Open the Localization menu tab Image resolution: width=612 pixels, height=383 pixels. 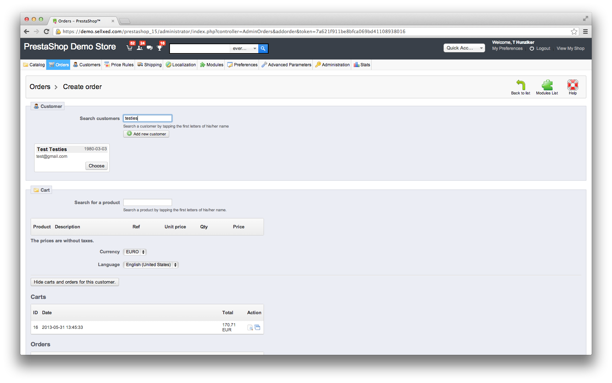tap(181, 65)
